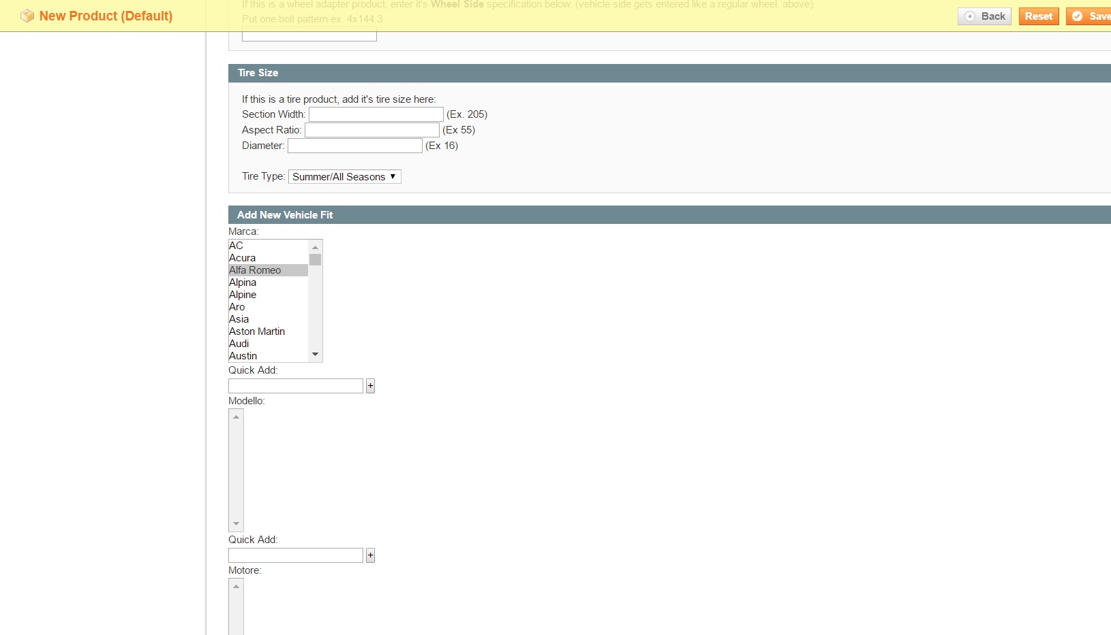Click the Reset button
Viewport: 1111px width, 635px height.
click(1038, 16)
